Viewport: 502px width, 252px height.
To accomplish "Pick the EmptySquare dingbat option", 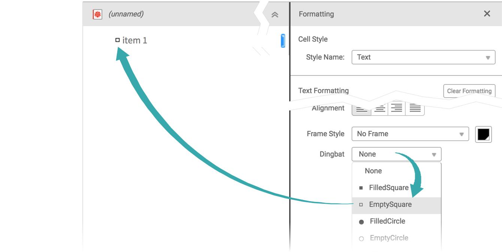I will pyautogui.click(x=390, y=205).
